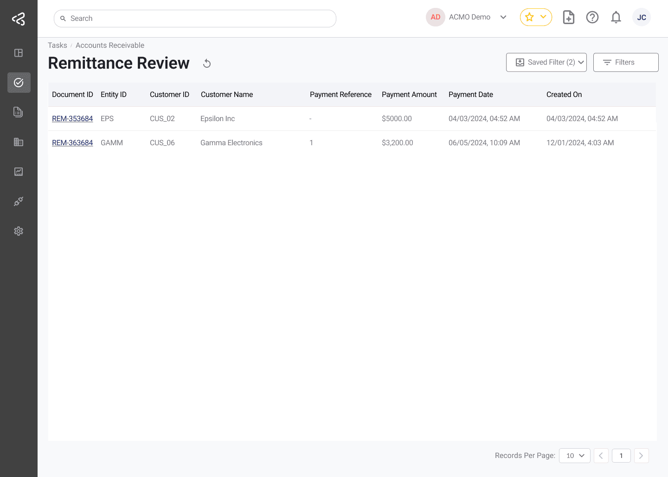Navigate to Tasks in the breadcrumb
Image resolution: width=668 pixels, height=477 pixels.
pyautogui.click(x=57, y=45)
